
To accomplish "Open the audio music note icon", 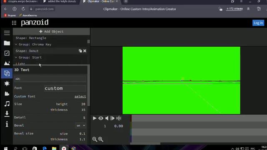I will tap(7, 104).
